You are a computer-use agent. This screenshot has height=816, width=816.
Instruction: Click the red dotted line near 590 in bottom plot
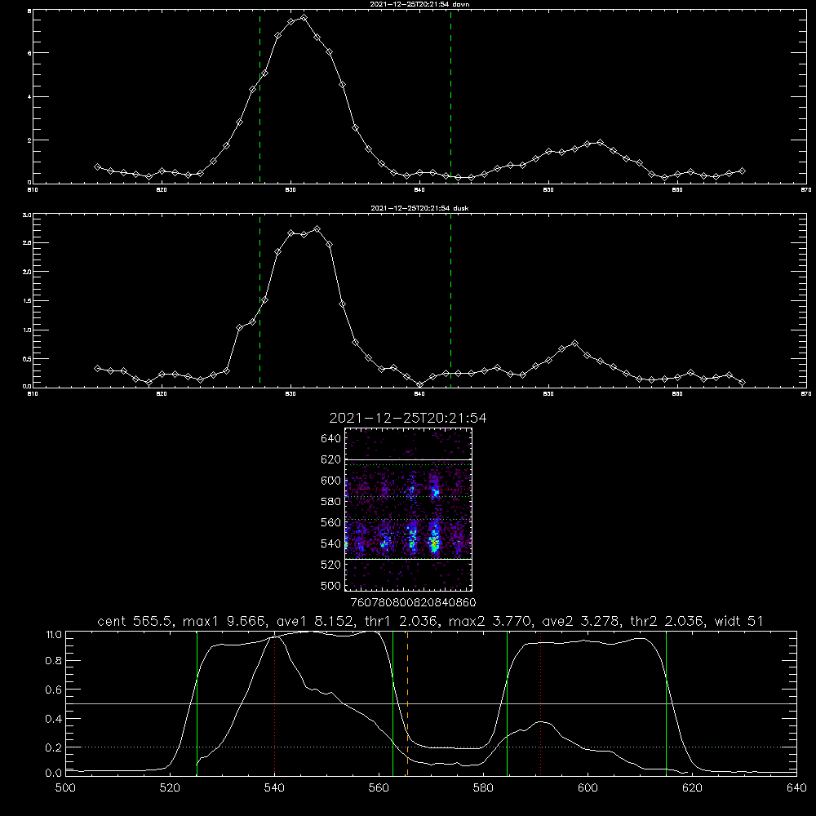tap(541, 703)
